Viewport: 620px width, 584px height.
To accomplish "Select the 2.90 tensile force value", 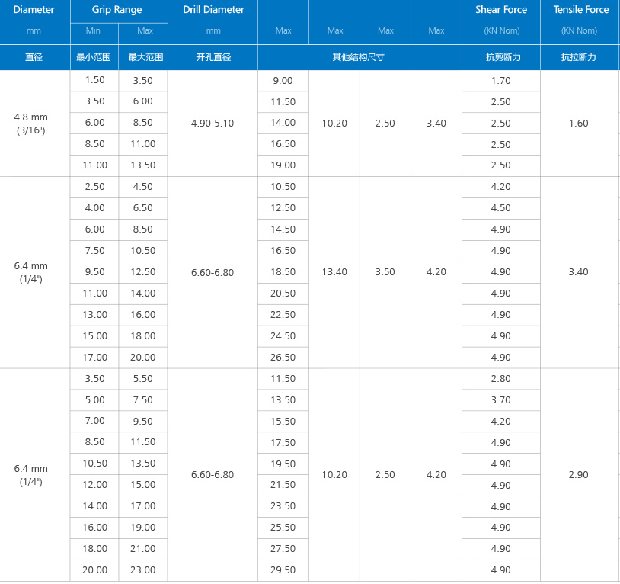I will click(x=579, y=474).
